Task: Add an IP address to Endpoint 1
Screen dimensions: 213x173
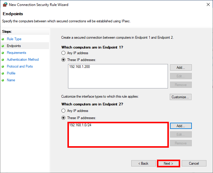Action: 181,68
